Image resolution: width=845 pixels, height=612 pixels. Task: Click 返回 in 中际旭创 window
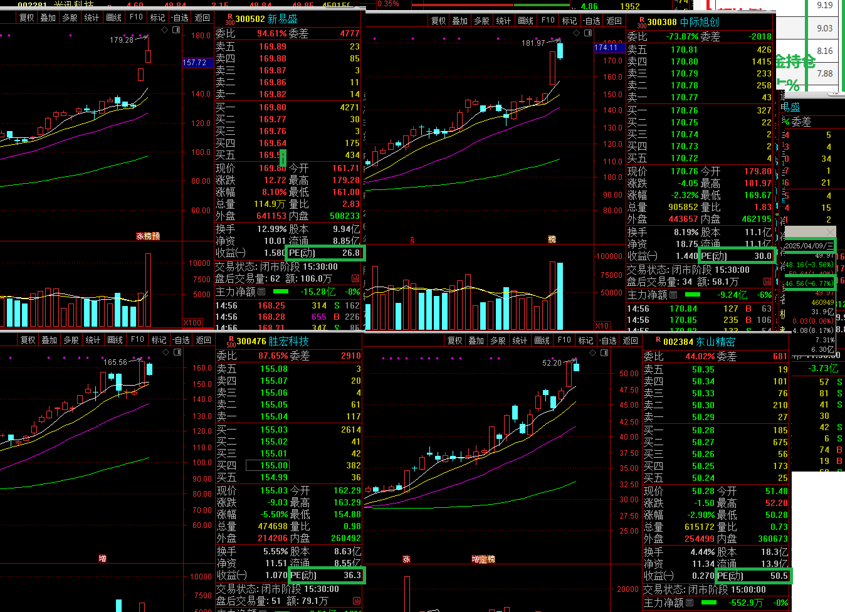614,21
